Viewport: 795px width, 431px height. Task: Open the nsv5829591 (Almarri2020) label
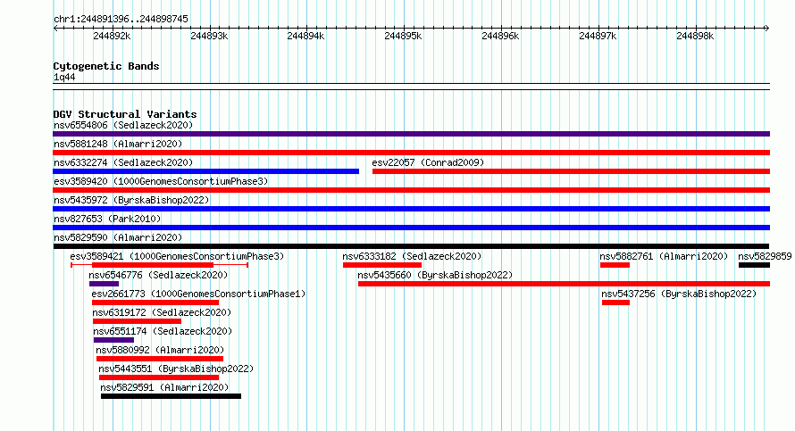click(x=164, y=387)
